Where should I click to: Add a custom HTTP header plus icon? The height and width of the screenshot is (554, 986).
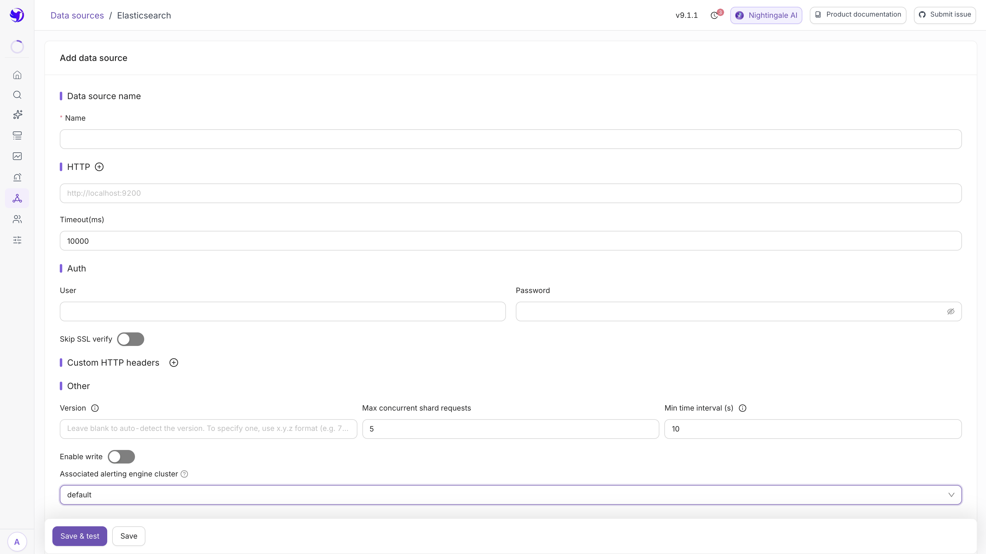pos(174,363)
